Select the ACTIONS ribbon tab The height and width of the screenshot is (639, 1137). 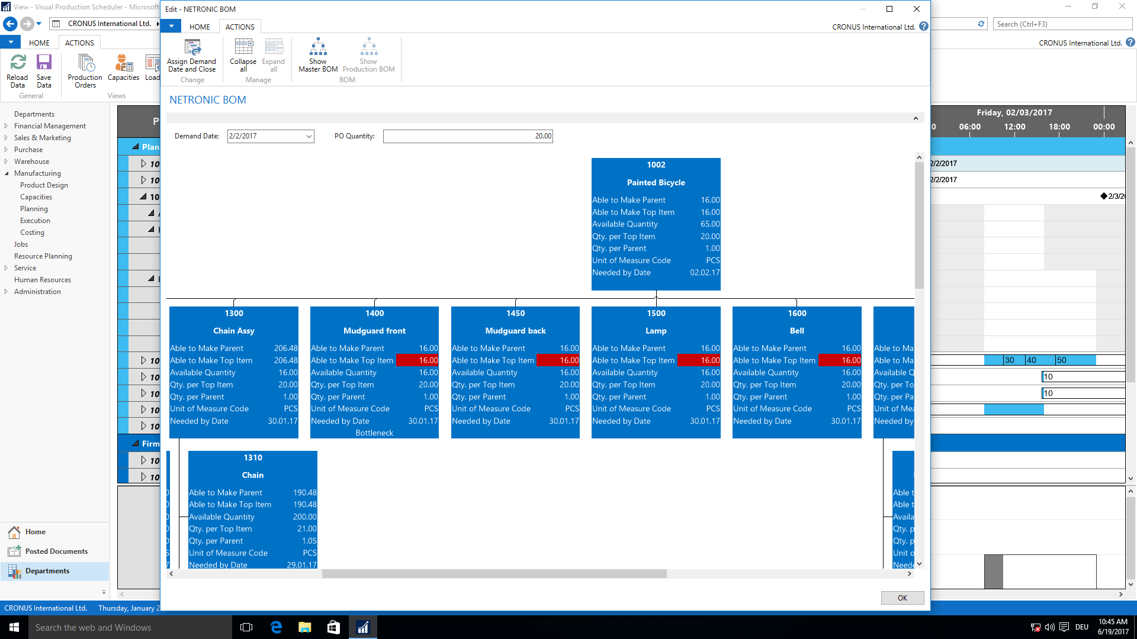tap(240, 27)
